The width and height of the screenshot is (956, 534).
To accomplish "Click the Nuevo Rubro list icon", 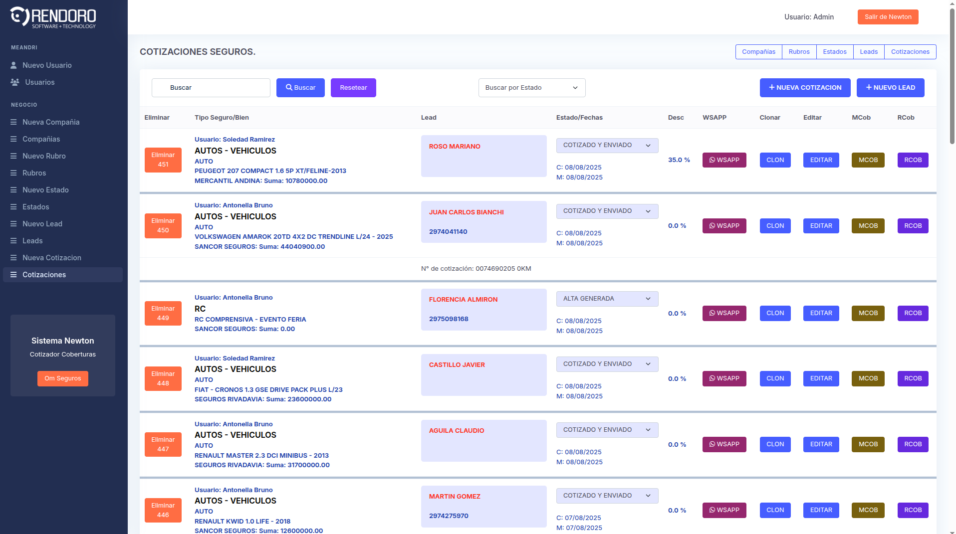I will click(14, 156).
